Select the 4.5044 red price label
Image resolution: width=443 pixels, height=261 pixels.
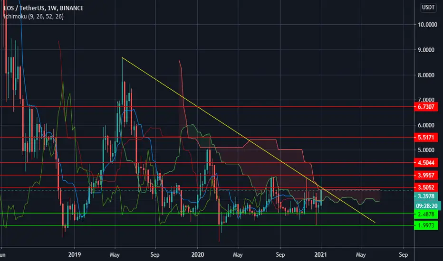[426, 162]
